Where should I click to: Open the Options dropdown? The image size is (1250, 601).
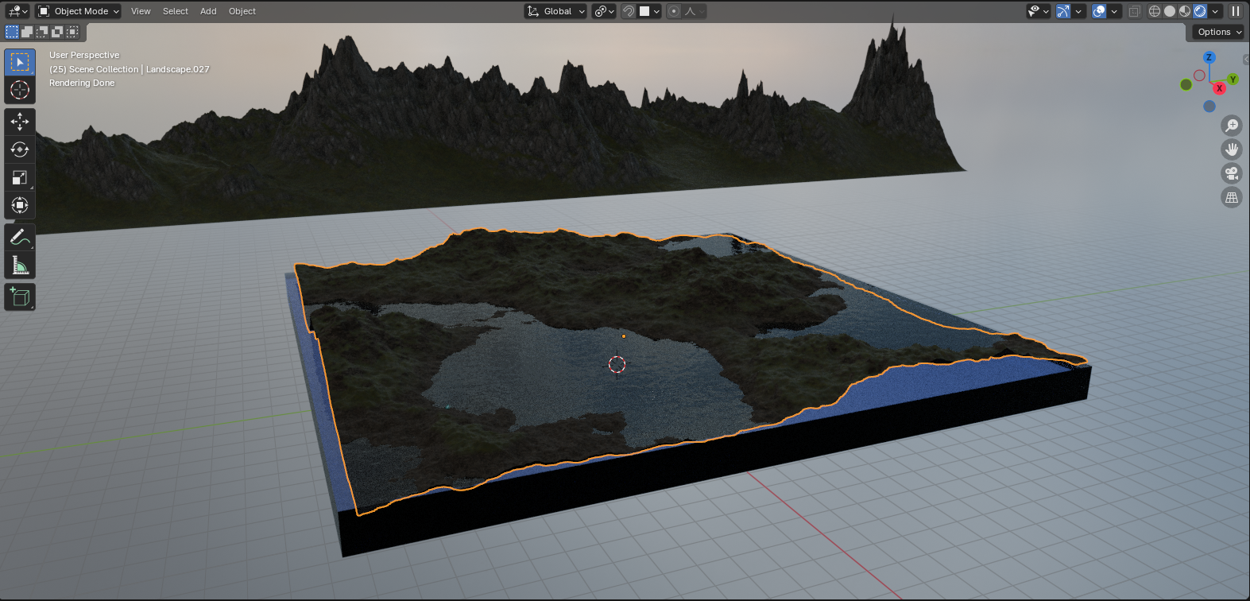[x=1219, y=32]
